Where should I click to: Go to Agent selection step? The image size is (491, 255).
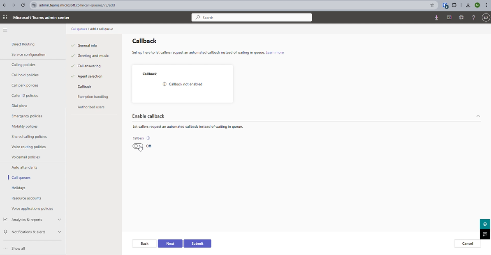coord(90,76)
